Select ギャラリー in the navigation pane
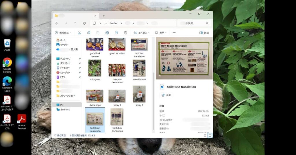 pyautogui.click(x=62, y=45)
